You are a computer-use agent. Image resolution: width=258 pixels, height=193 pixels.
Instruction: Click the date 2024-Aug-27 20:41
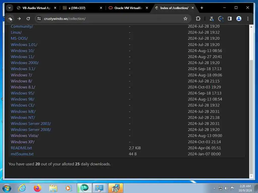(205, 57)
